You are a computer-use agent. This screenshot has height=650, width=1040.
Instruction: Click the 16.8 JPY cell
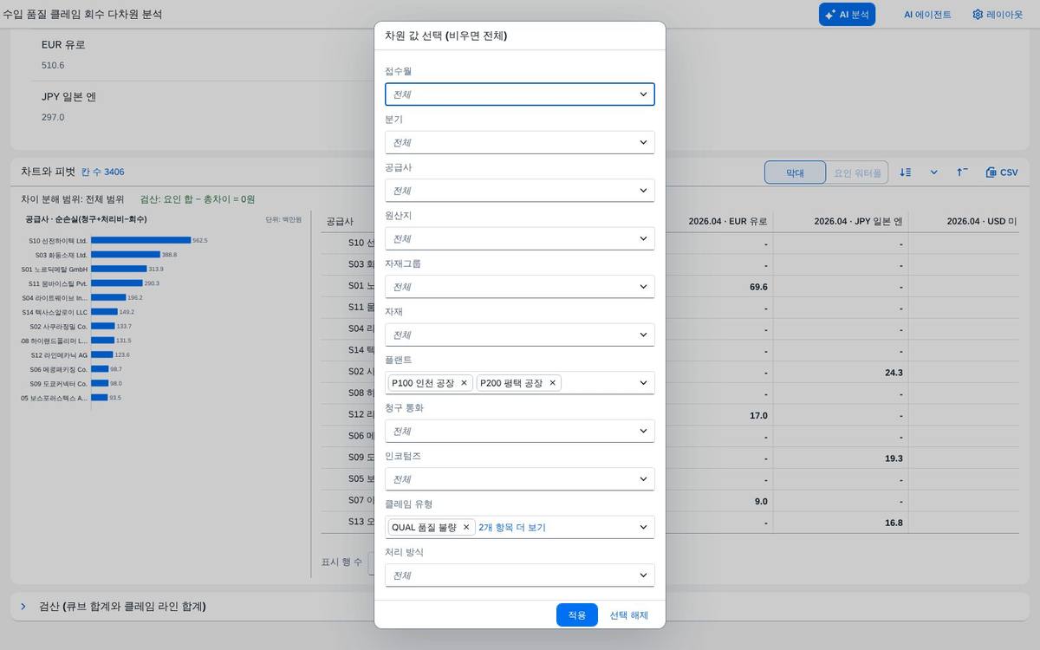[894, 523]
